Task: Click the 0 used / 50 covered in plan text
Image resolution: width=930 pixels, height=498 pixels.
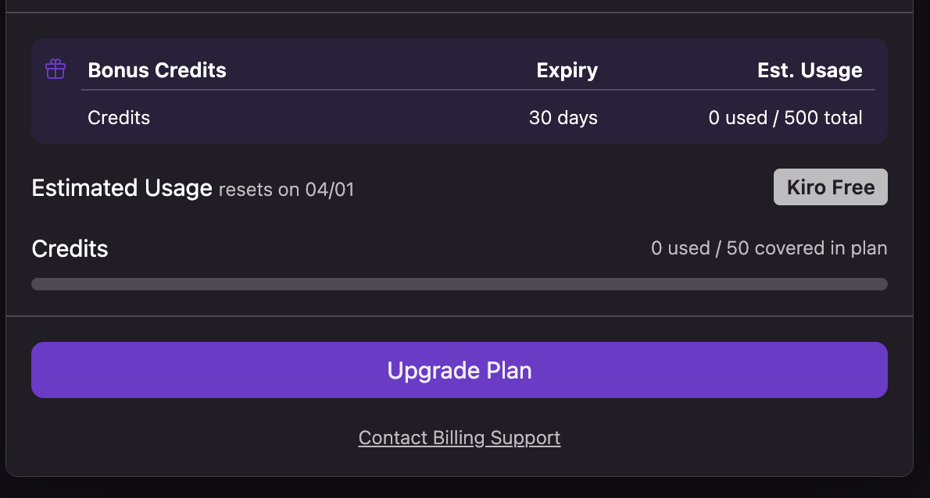Action: coord(769,249)
